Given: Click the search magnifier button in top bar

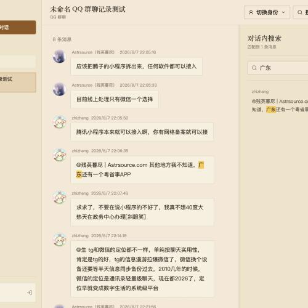Looking at the screenshot, I should click(301, 12).
